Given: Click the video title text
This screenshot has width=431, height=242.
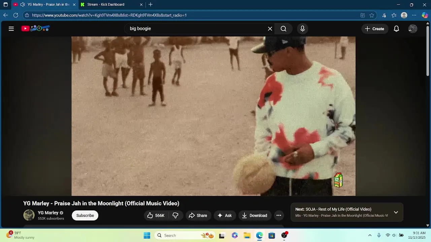Looking at the screenshot, I should click(x=101, y=203).
